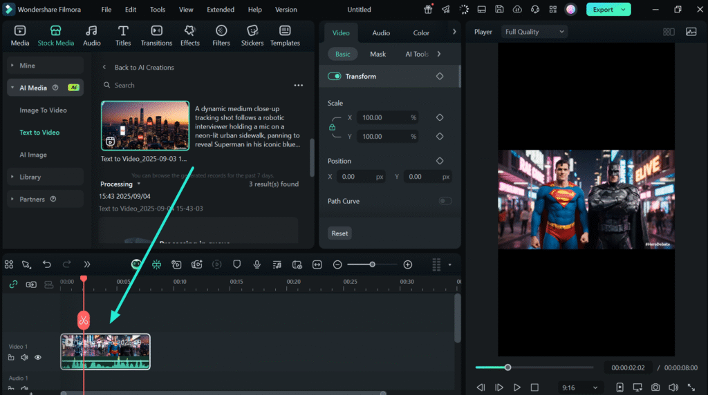This screenshot has width=708, height=395.
Task: Click the timeline zoom slider handle
Action: click(372, 264)
